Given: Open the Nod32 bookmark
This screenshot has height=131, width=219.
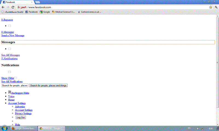Looking at the screenshot, I should click(12, 12).
